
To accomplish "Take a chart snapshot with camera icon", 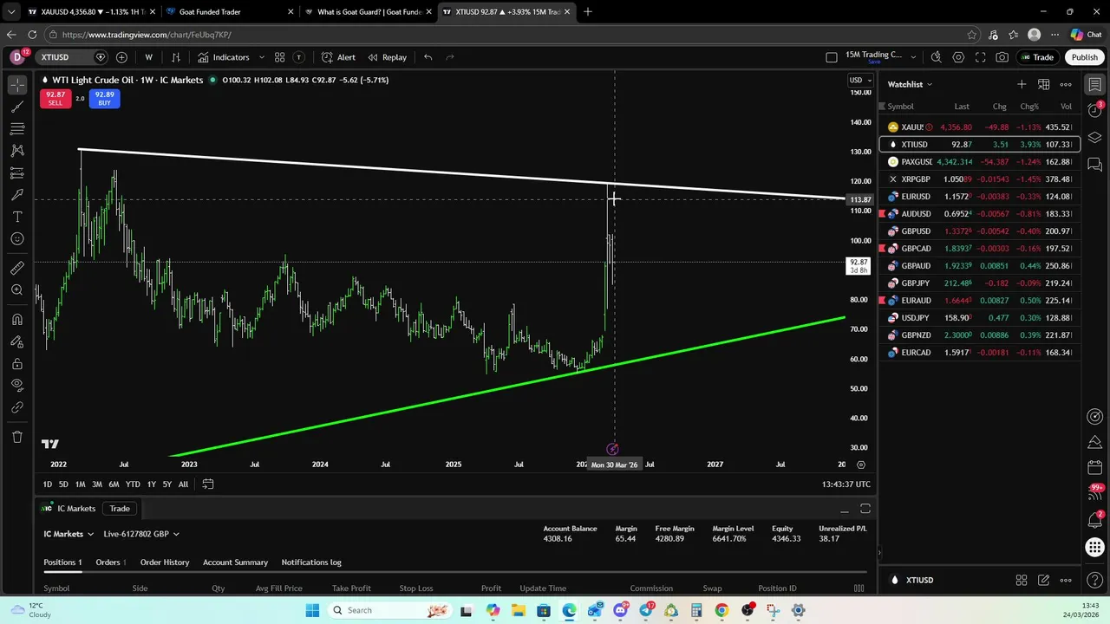I will click(1002, 57).
